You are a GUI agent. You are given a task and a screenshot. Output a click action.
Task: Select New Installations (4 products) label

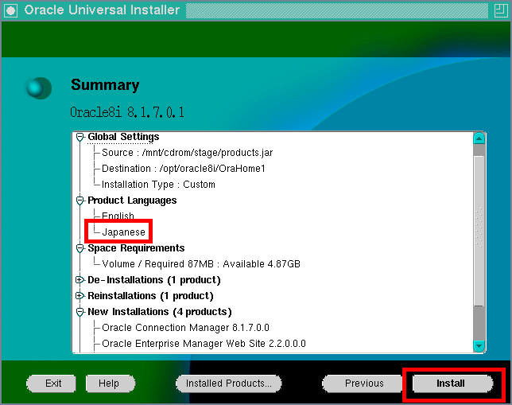click(x=160, y=312)
